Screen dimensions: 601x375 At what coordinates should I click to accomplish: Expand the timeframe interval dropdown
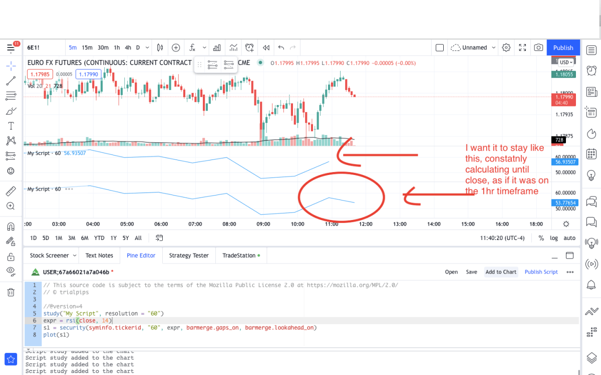click(147, 47)
